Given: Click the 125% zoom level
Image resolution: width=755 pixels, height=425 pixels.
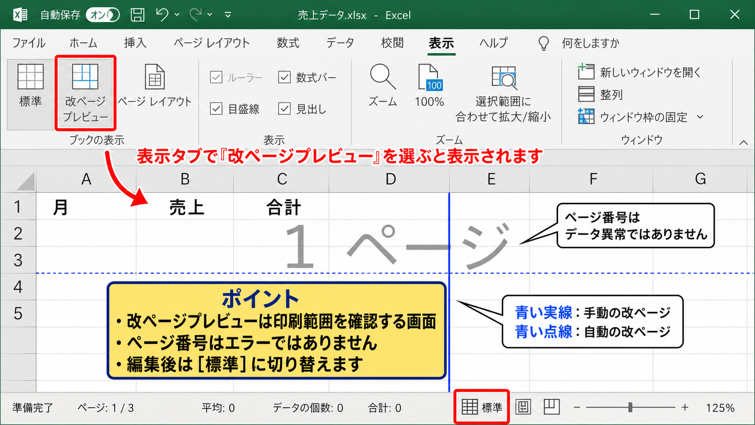Looking at the screenshot, I should coord(720,408).
